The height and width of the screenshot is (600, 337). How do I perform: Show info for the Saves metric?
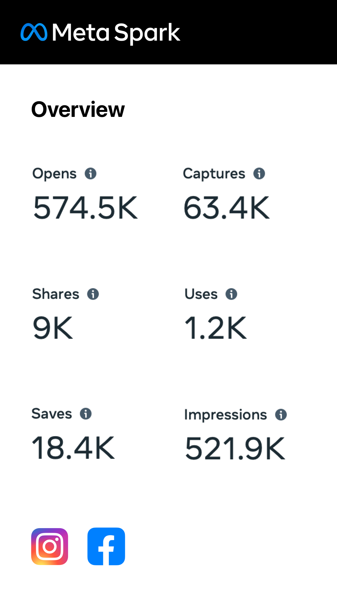point(85,414)
